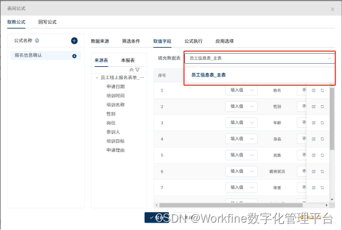Select the 参训人 field in tree
Image resolution: width=342 pixels, height=230 pixels.
(x=113, y=132)
